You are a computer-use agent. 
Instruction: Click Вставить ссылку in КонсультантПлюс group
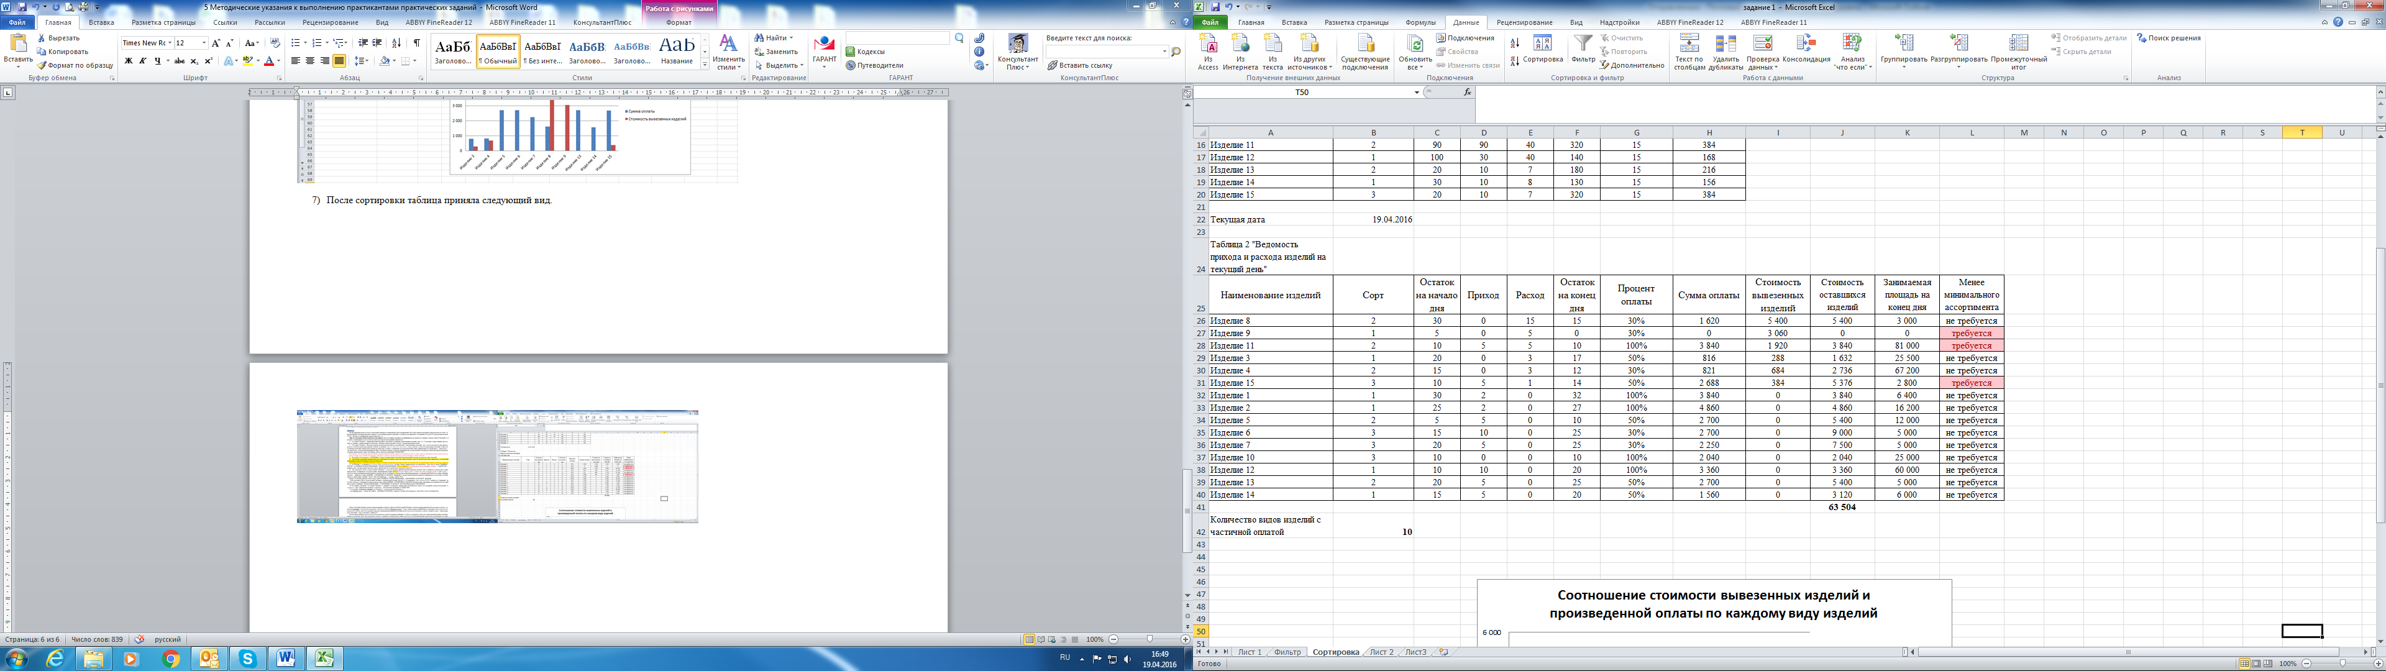point(1080,66)
